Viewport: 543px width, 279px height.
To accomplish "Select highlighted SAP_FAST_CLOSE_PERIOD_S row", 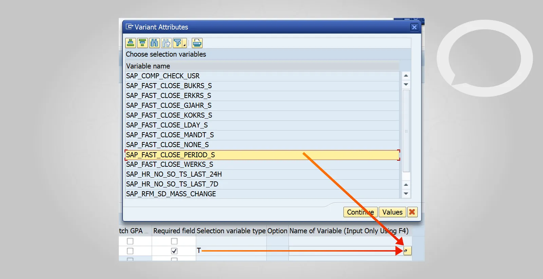I will 262,155.
